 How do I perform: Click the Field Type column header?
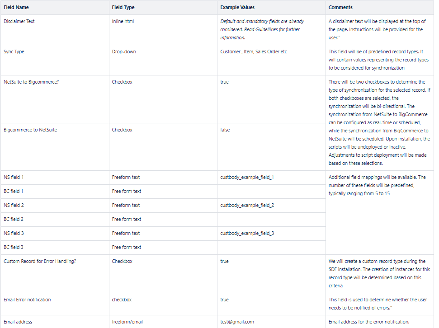pyautogui.click(x=123, y=8)
